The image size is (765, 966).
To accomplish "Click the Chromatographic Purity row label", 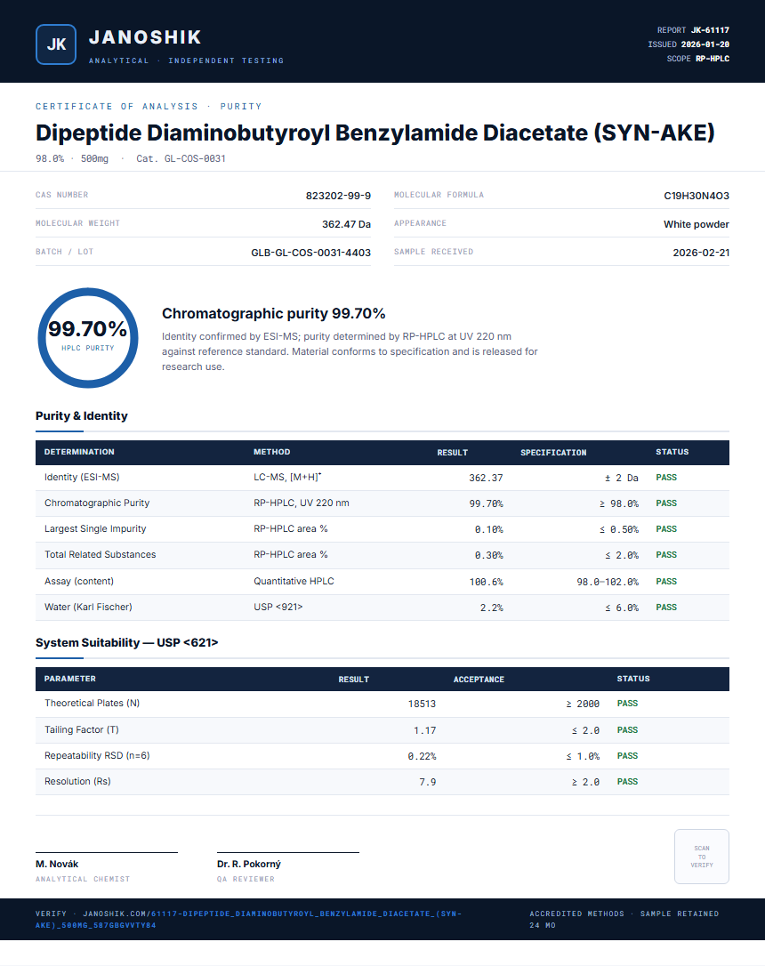I will coord(97,503).
